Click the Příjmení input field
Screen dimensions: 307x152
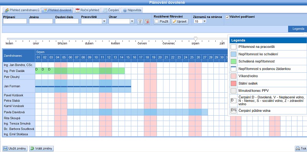[x=15, y=21]
